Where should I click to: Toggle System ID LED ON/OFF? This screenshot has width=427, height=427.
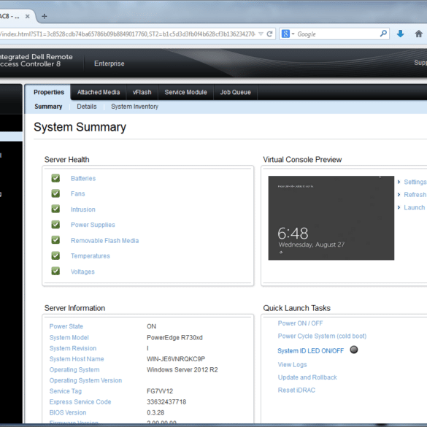[x=310, y=351]
